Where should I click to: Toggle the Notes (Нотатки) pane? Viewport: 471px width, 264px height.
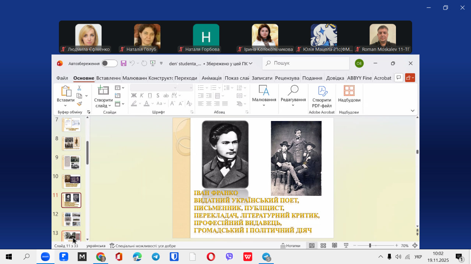coord(290,246)
